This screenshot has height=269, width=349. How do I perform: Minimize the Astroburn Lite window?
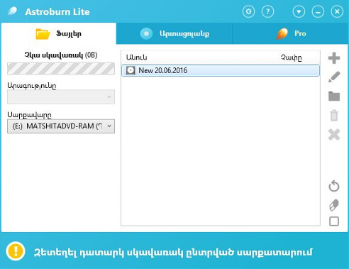click(318, 11)
